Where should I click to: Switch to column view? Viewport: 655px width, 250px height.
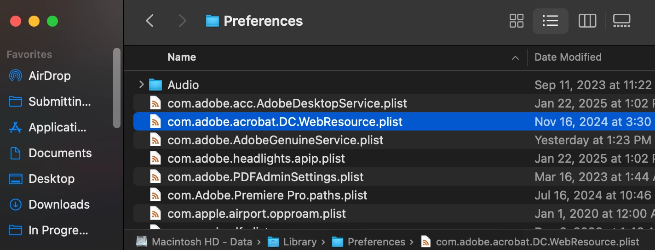tap(587, 21)
